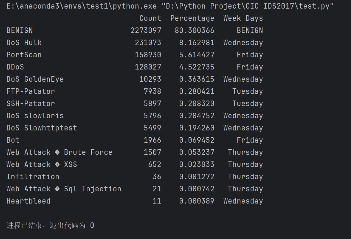Click the Percentage column header
Image resolution: width=351 pixels, height=239 pixels.
click(192, 18)
